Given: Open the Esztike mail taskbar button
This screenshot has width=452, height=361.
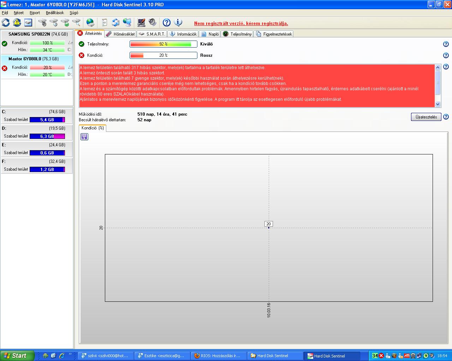Looking at the screenshot, I should 162,356.
